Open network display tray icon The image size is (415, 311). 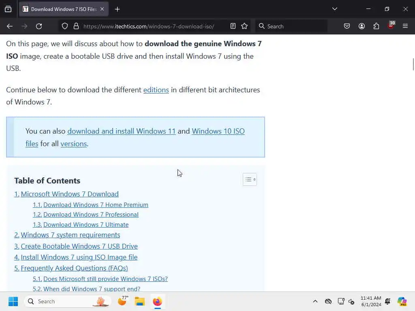coord(341,301)
